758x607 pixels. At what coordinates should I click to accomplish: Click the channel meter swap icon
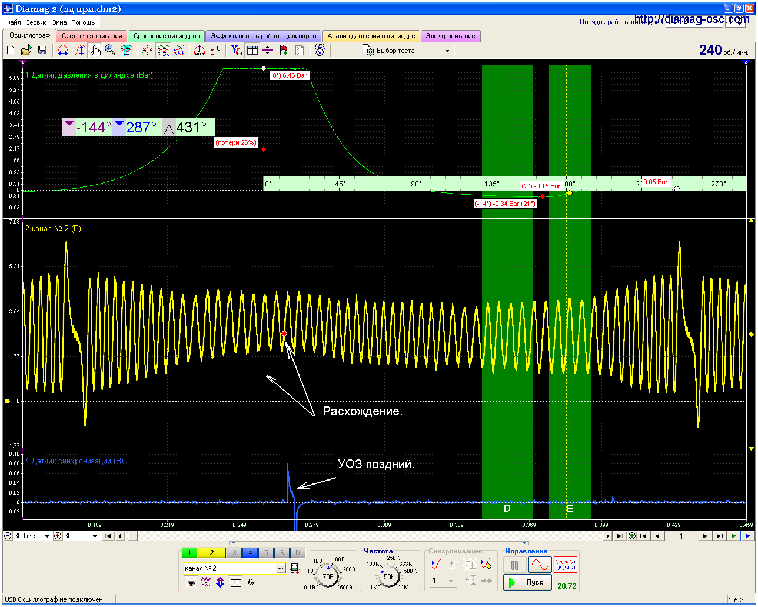click(x=294, y=568)
